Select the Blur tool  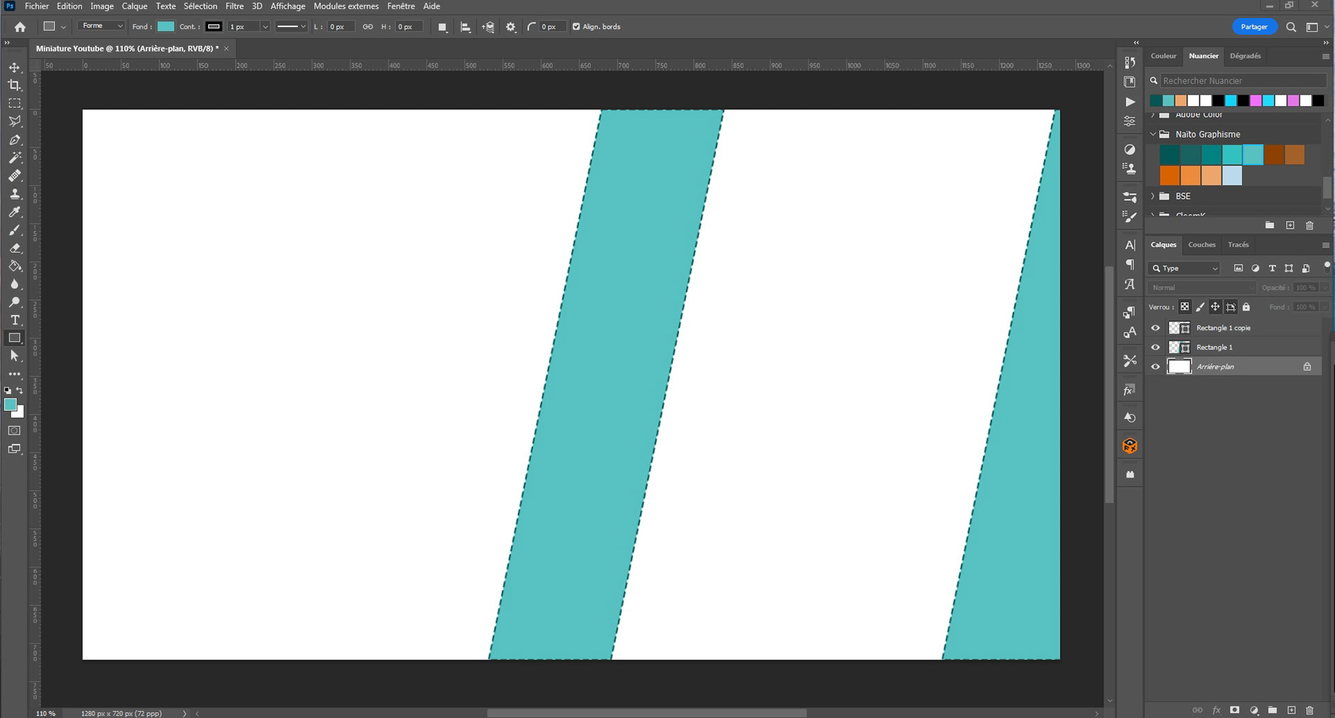(x=15, y=284)
